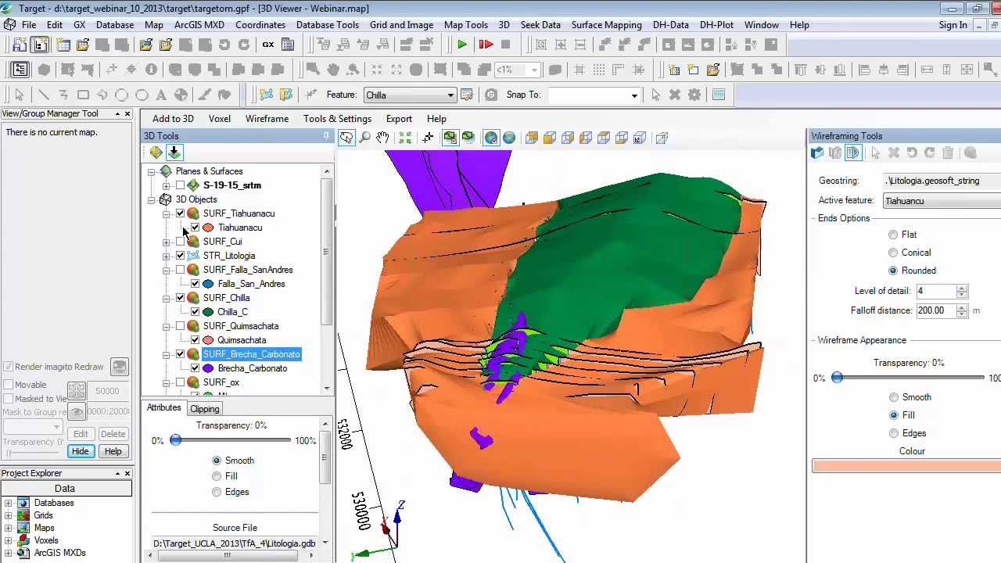This screenshot has height=563, width=1001.
Task: Toggle the S-19-15_srtm checkbox
Action: pyautogui.click(x=181, y=185)
